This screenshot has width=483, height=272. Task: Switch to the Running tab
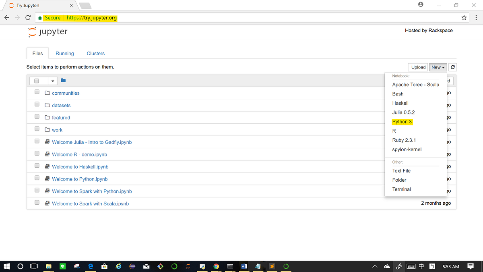pyautogui.click(x=64, y=53)
